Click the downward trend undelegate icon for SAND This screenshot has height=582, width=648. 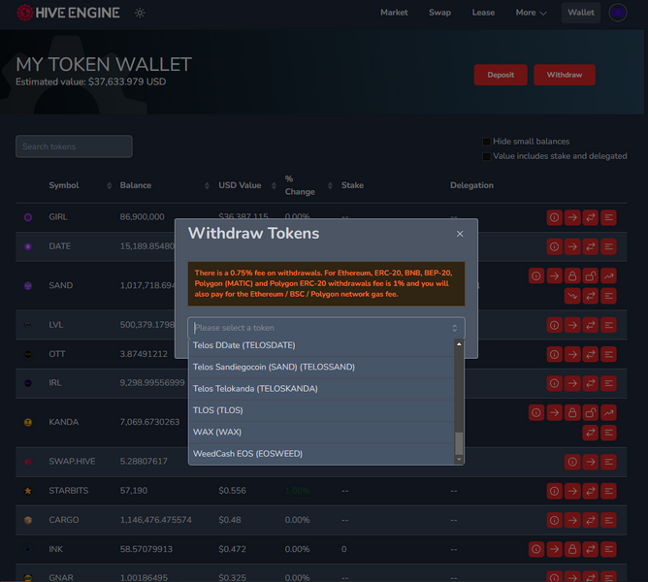pos(572,296)
